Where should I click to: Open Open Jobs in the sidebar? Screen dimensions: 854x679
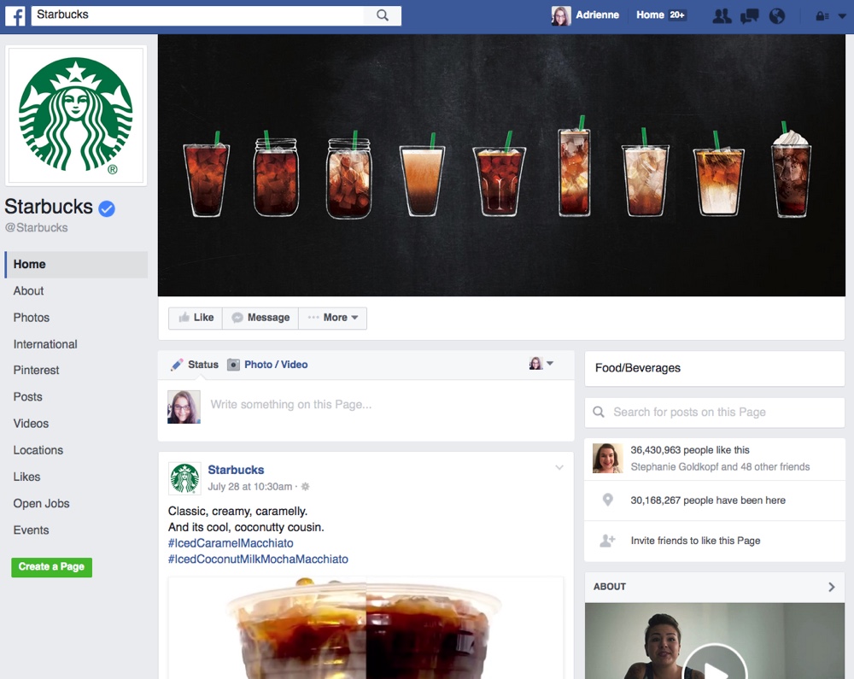(x=41, y=504)
